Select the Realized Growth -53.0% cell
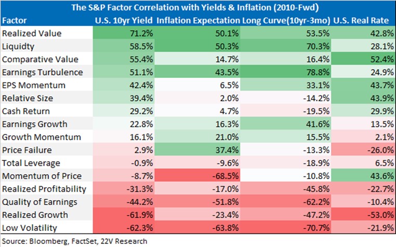The image size is (396, 247). [x=363, y=215]
